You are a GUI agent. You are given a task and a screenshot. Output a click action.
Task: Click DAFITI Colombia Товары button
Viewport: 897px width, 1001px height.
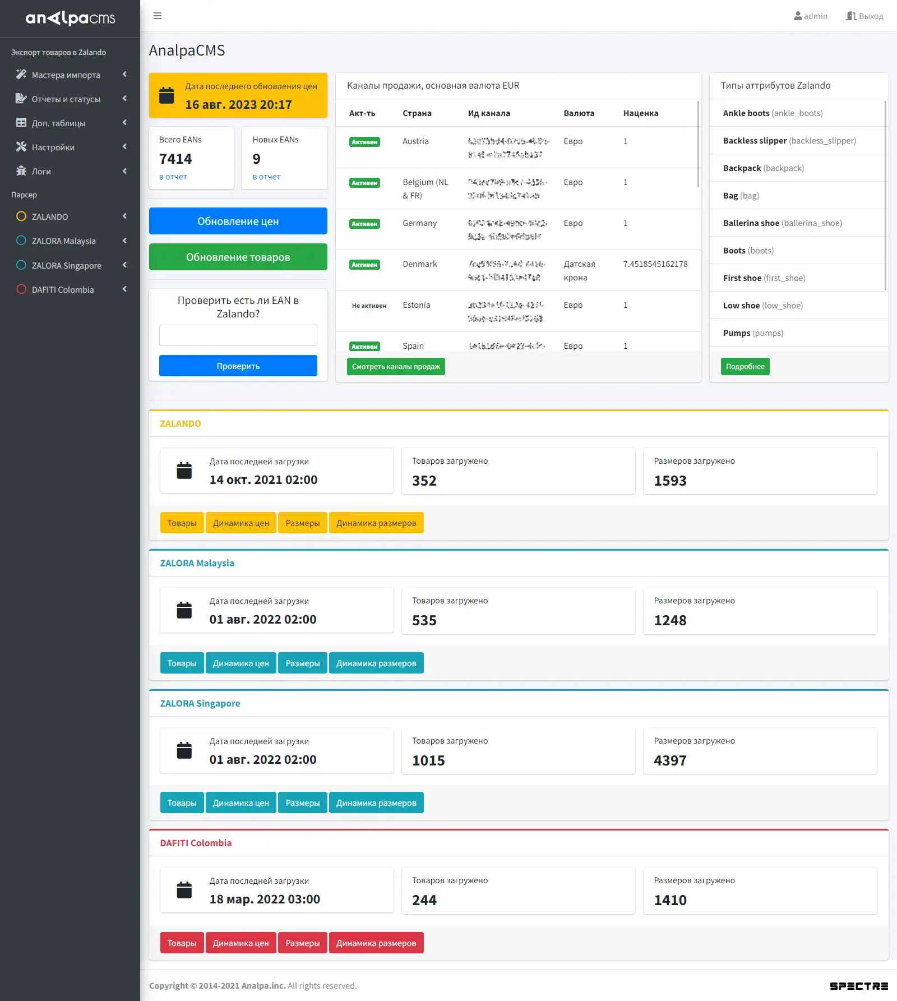click(x=182, y=943)
